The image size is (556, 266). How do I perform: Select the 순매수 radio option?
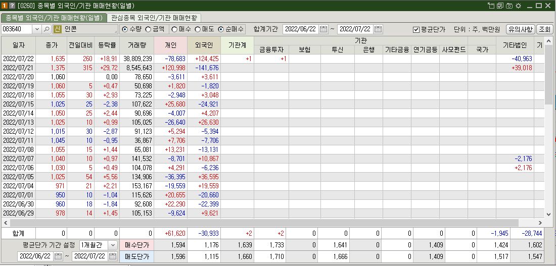tap(221, 29)
